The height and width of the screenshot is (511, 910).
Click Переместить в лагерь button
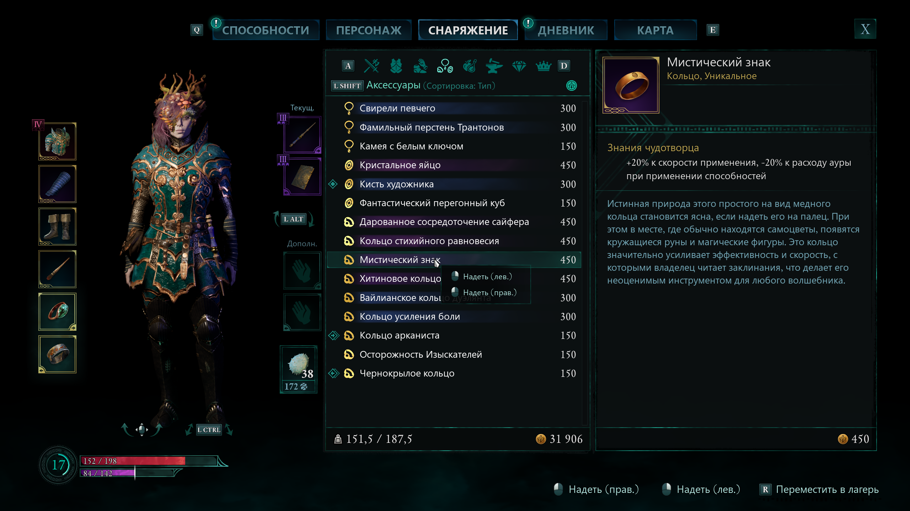tap(819, 489)
